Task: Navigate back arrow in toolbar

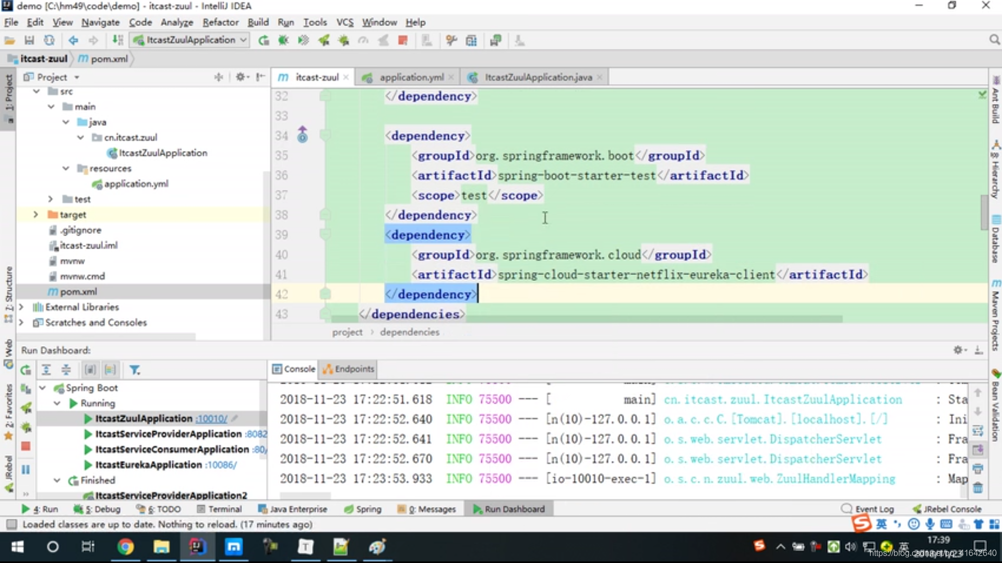Action: [x=74, y=40]
